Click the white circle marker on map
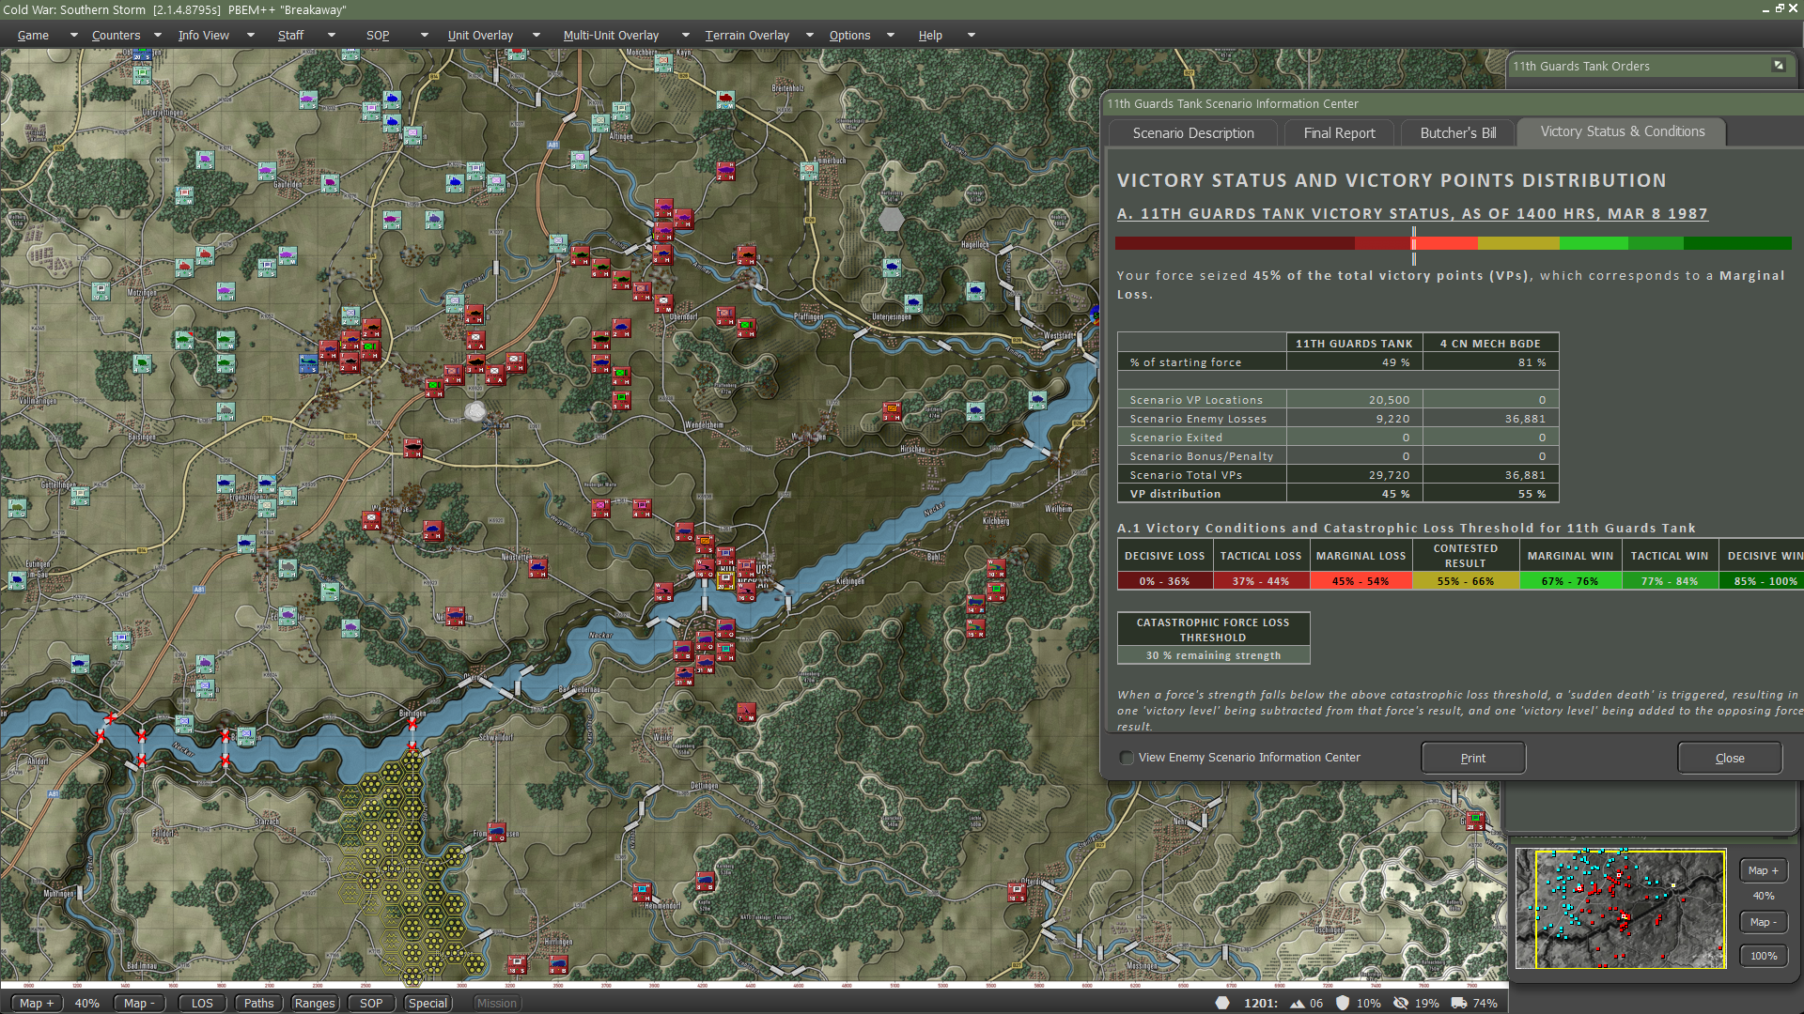 [475, 411]
